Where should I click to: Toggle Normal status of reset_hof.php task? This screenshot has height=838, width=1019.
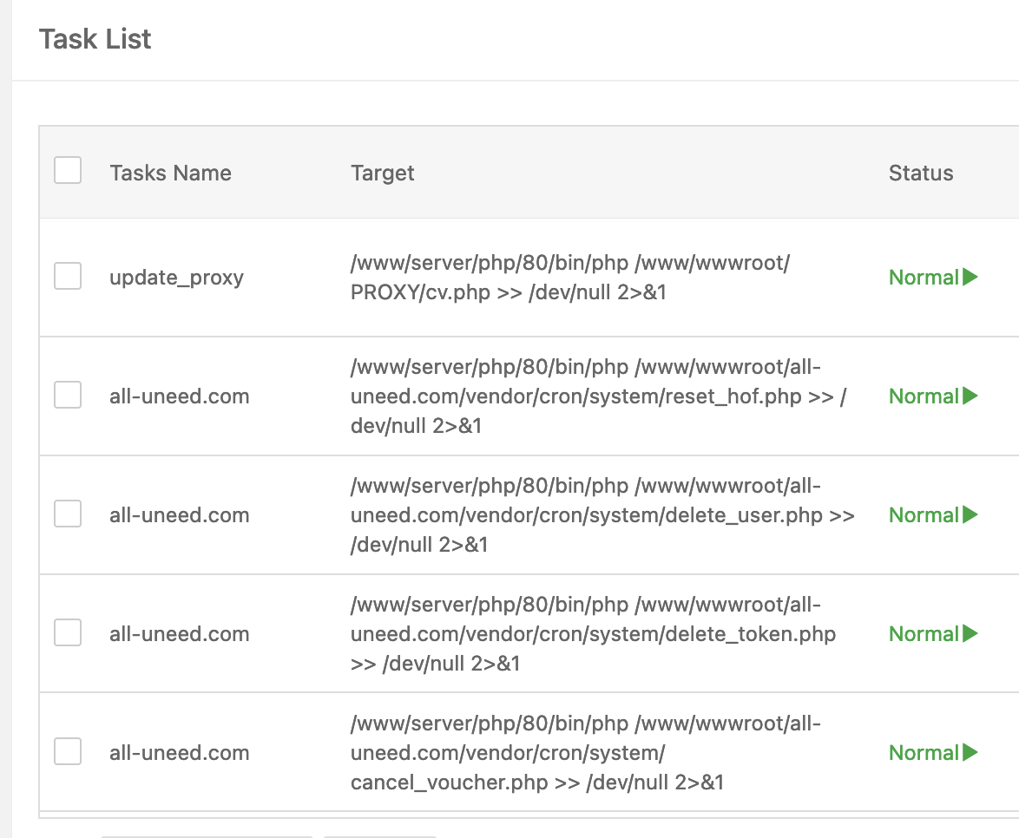click(x=924, y=396)
